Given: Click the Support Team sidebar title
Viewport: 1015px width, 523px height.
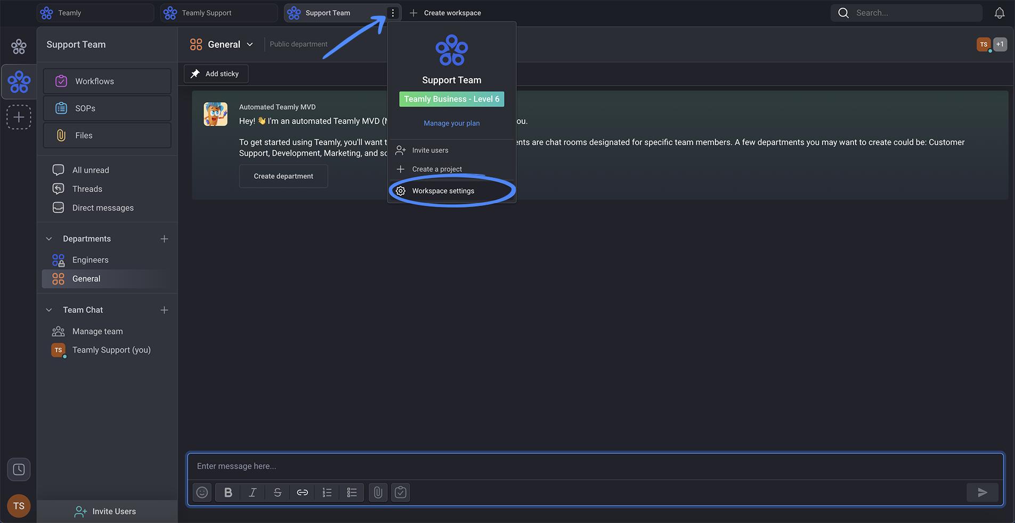Looking at the screenshot, I should 76,45.
